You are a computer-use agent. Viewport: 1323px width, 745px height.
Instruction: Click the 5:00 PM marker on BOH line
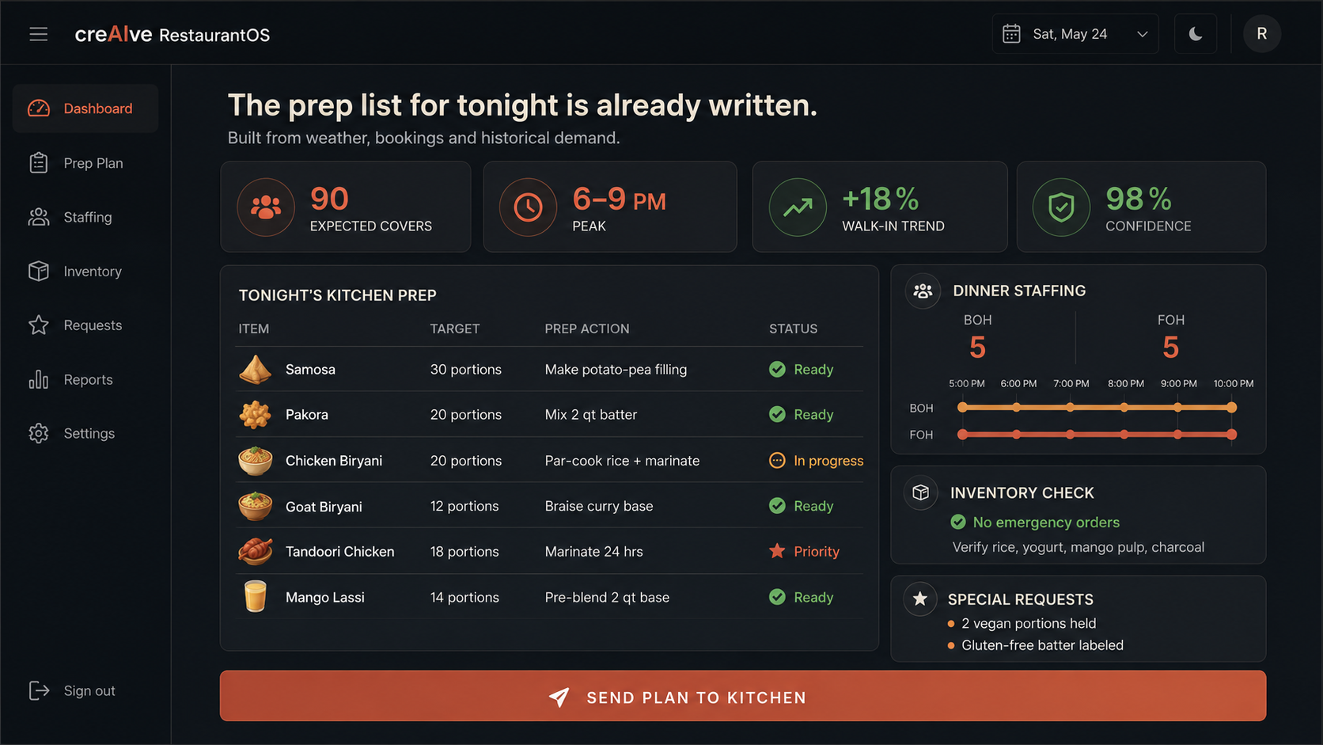click(962, 408)
